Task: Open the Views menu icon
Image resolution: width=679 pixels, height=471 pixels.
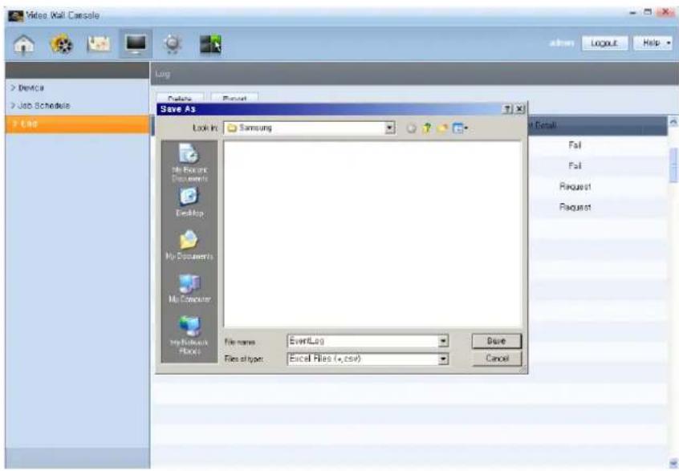Action: (459, 128)
